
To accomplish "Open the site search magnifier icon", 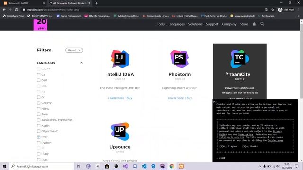I will (x=262, y=24).
